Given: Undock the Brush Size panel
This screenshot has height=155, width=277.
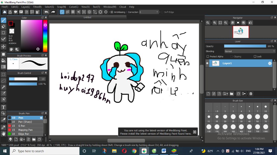Looking at the screenshot, I should tap(272, 100).
